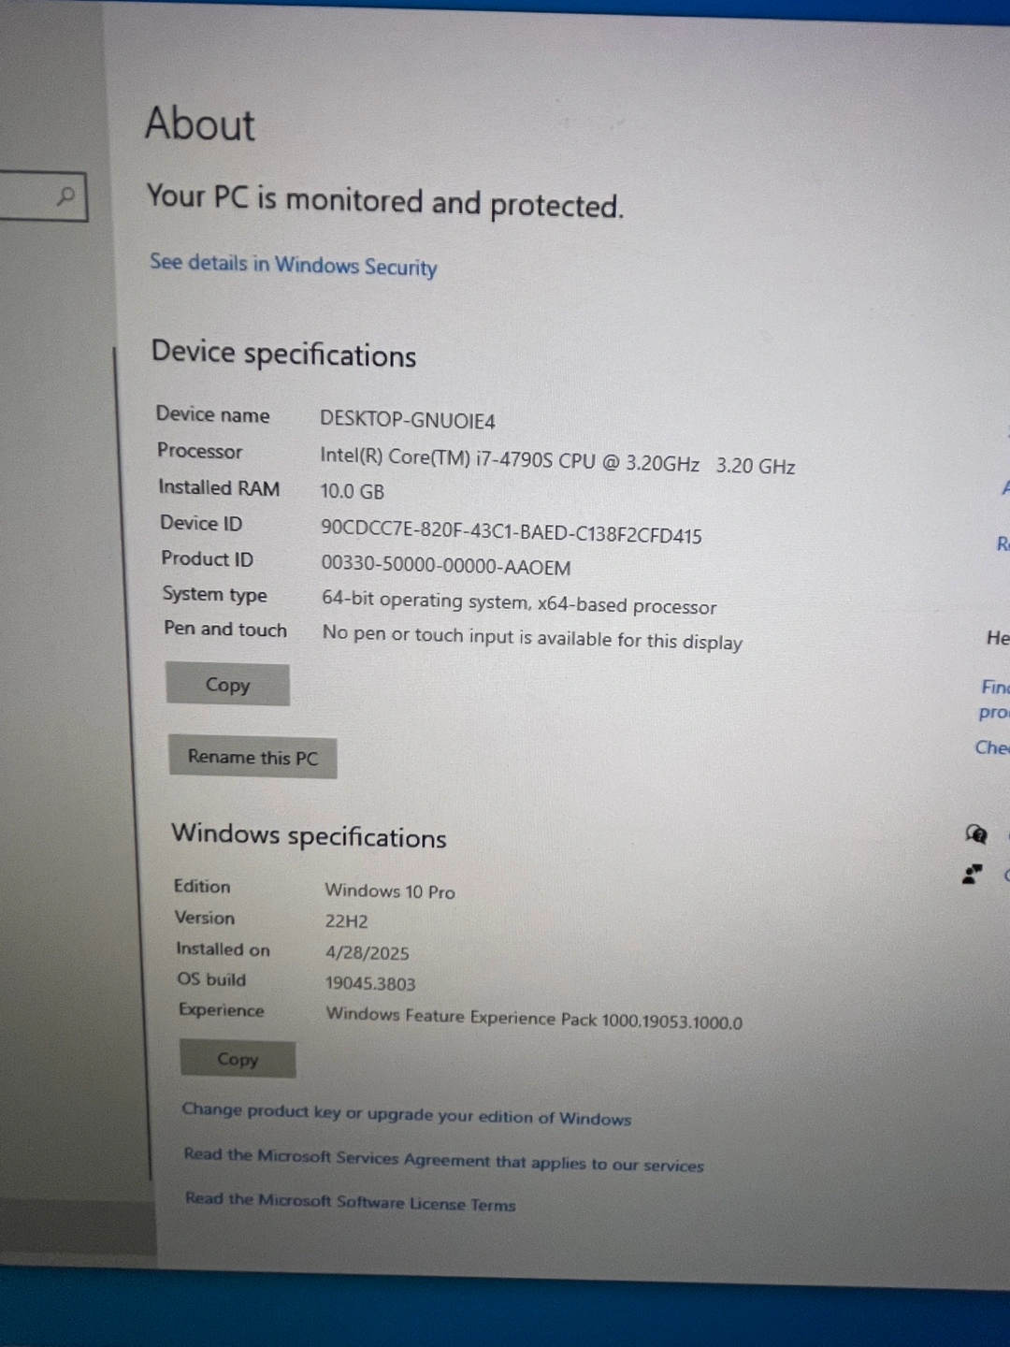This screenshot has width=1010, height=1347.
Task: Click the OS build number 19045.3803
Action: coord(370,983)
